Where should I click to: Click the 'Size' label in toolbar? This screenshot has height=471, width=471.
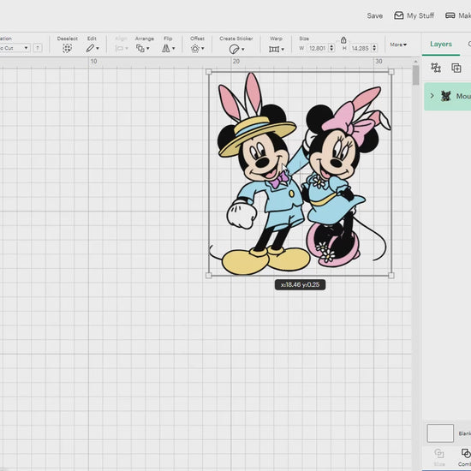click(x=304, y=39)
